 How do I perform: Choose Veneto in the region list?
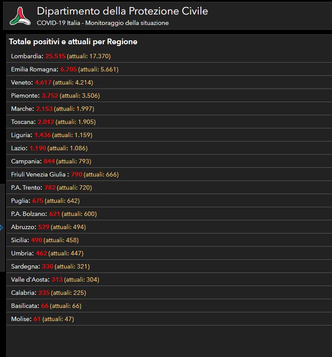tap(52, 82)
